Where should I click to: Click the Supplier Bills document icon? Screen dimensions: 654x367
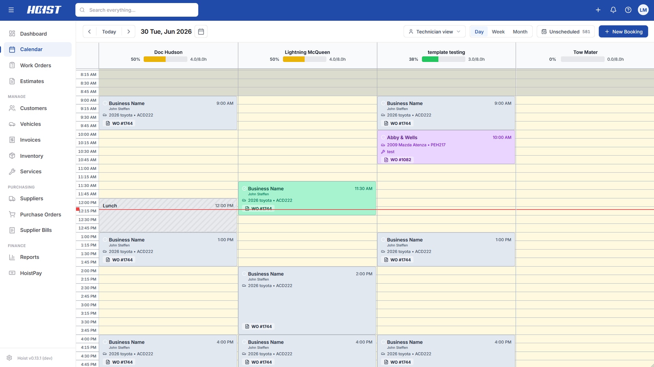[12, 230]
